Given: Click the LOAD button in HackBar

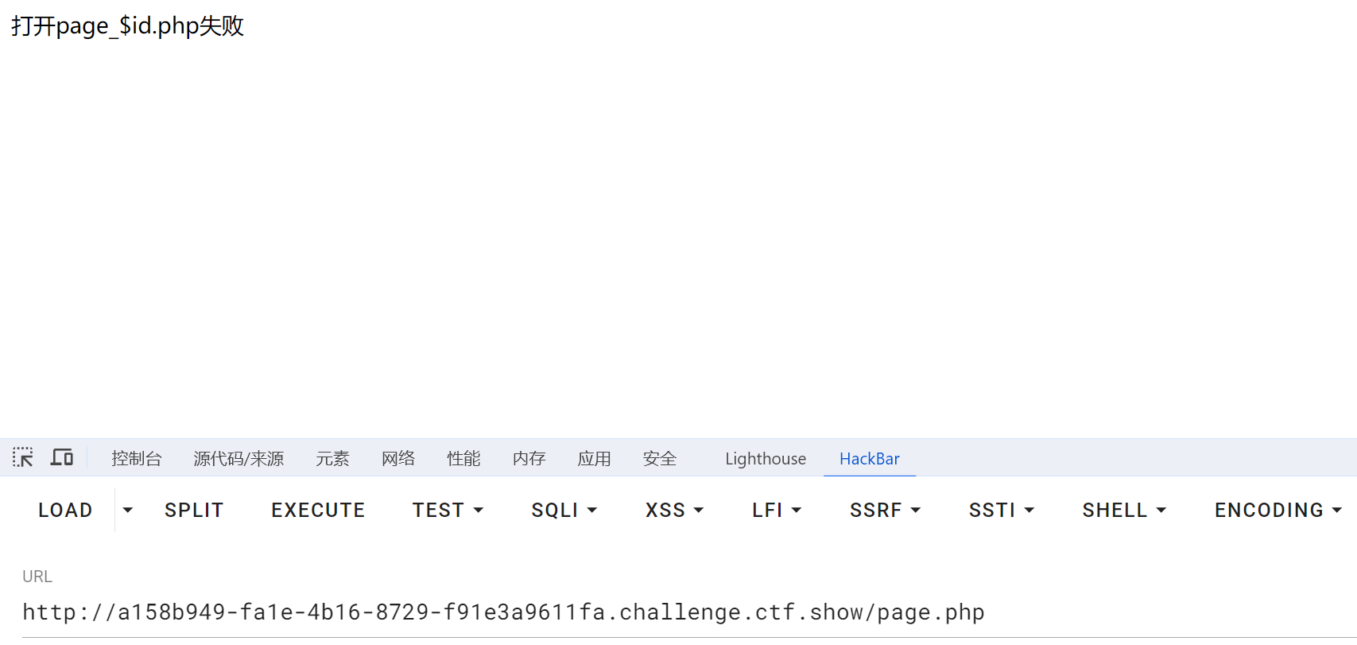Looking at the screenshot, I should click(x=65, y=510).
